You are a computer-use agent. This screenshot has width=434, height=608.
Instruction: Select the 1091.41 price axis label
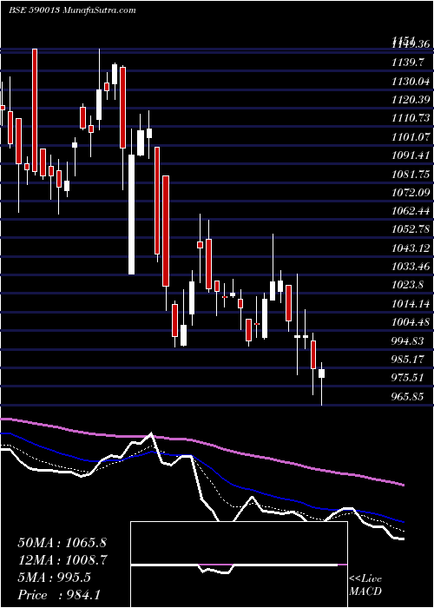click(411, 155)
